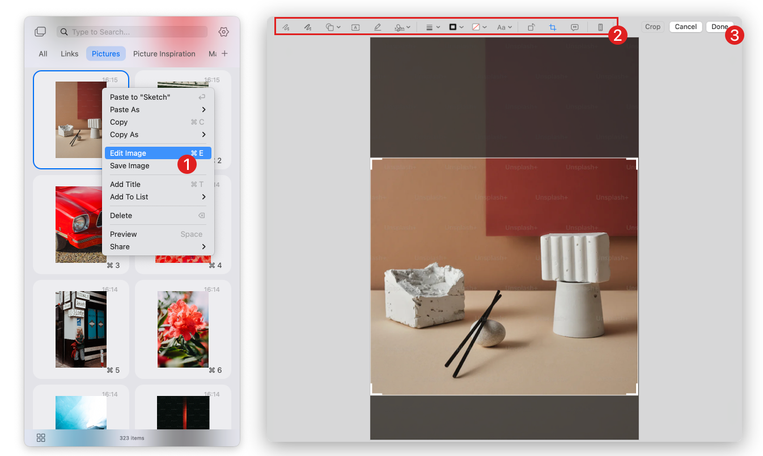Select the Sketch pen tool
The image size is (763, 456).
point(286,27)
